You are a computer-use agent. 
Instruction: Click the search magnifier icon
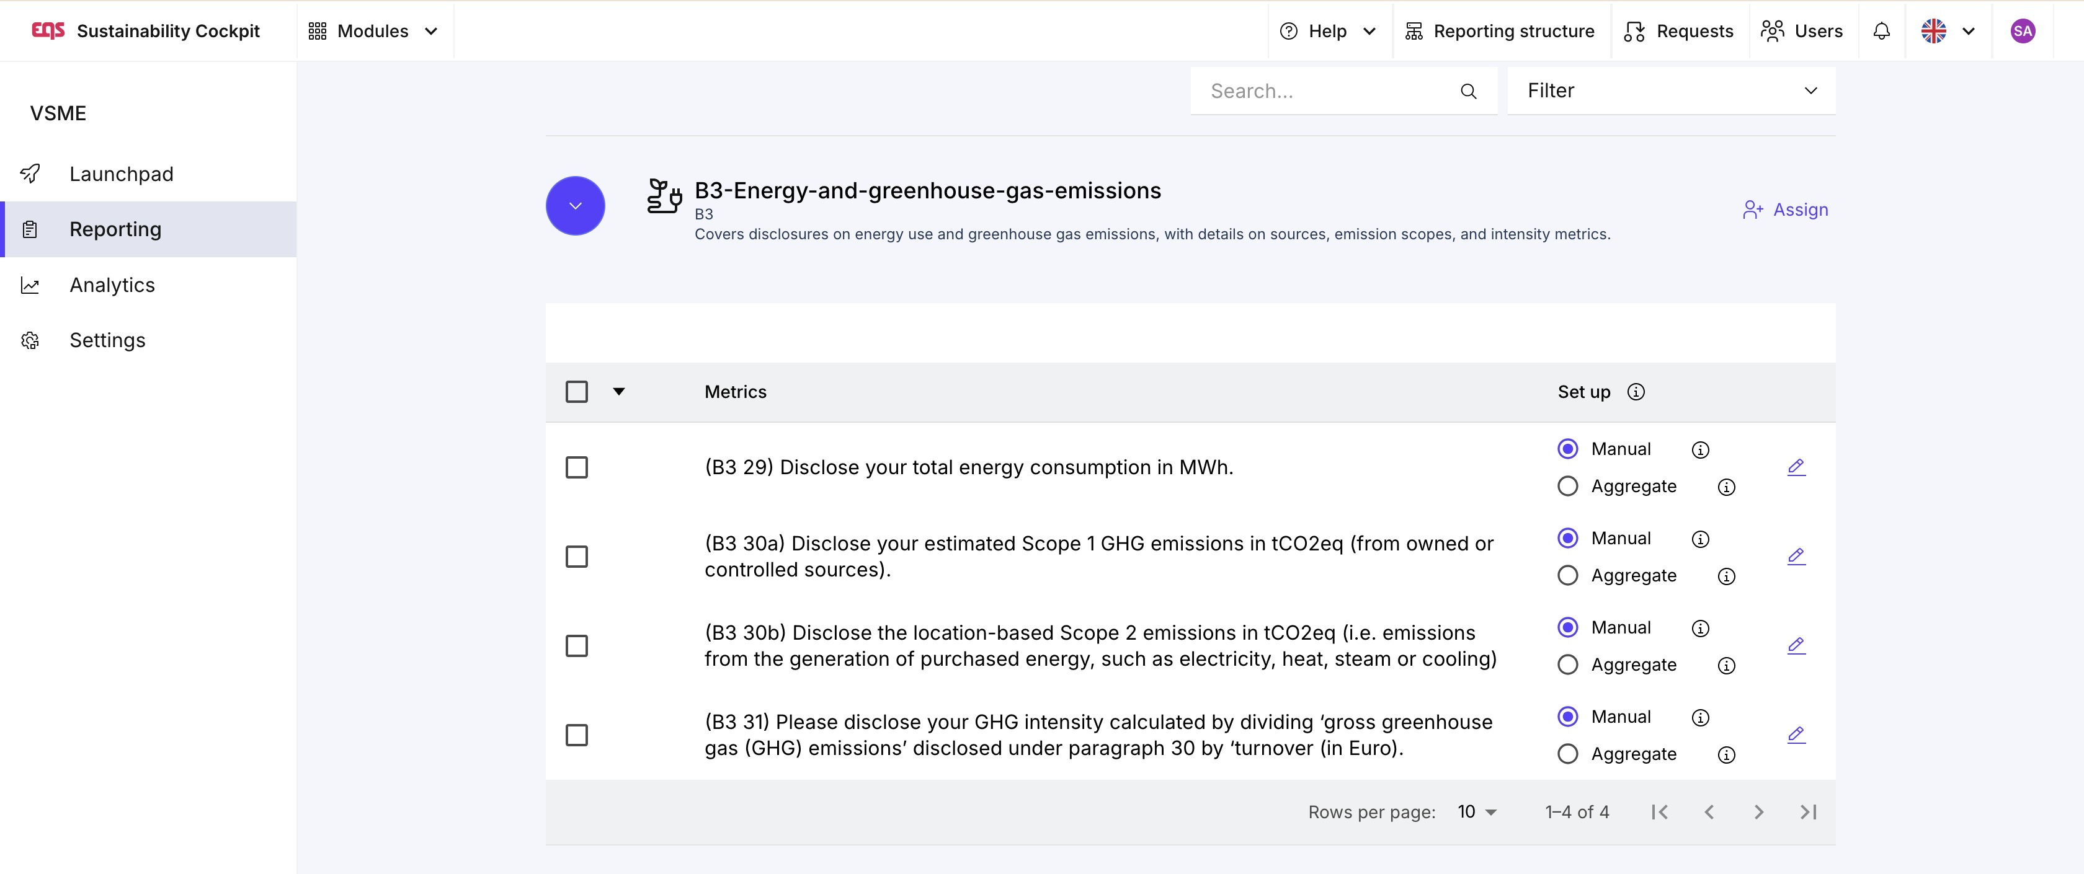(x=1468, y=91)
